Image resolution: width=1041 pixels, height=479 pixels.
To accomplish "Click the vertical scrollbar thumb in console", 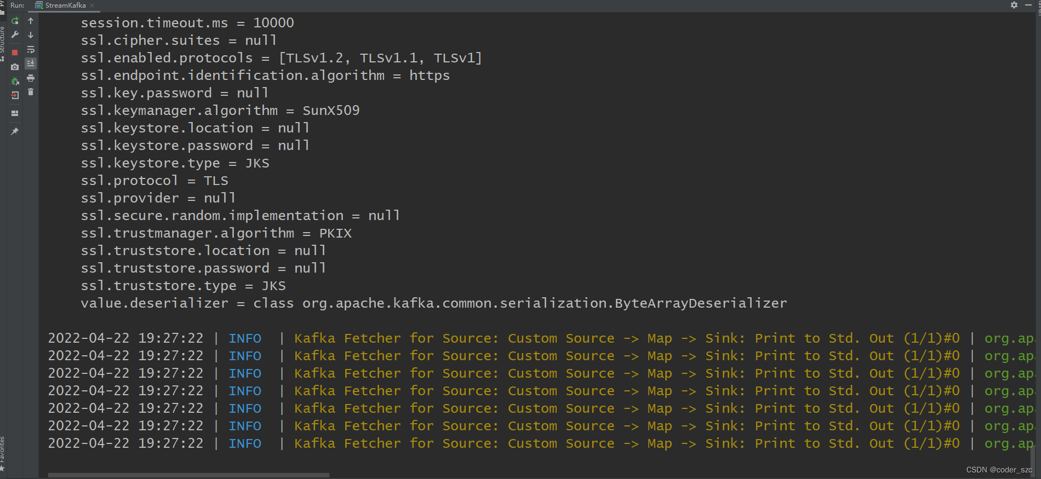I will 1033,461.
